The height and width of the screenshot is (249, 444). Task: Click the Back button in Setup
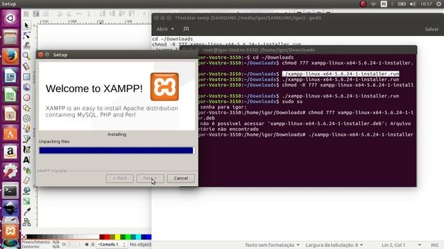tap(119, 178)
